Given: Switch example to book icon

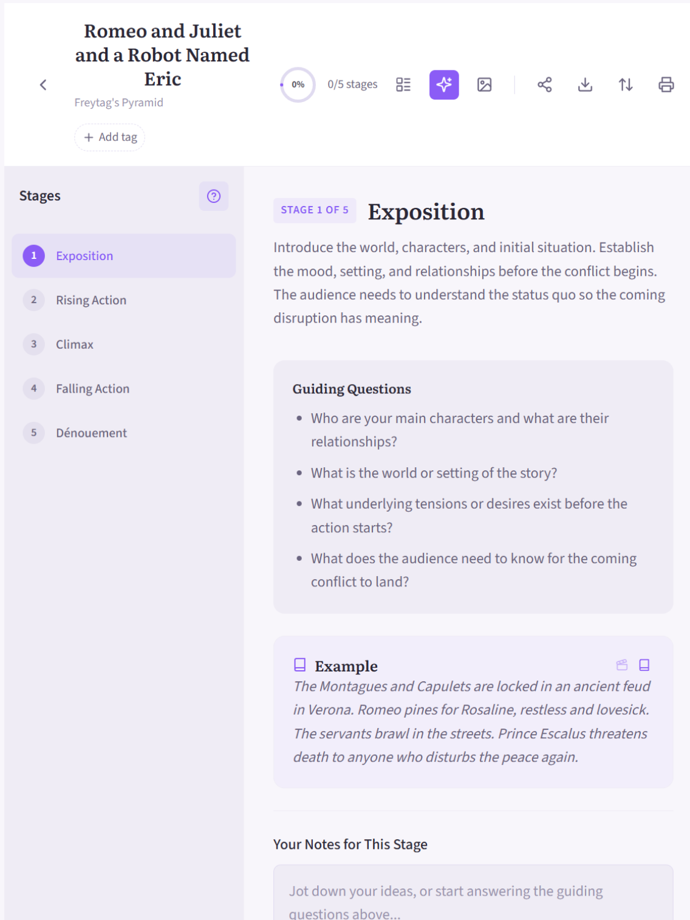Looking at the screenshot, I should tap(644, 665).
